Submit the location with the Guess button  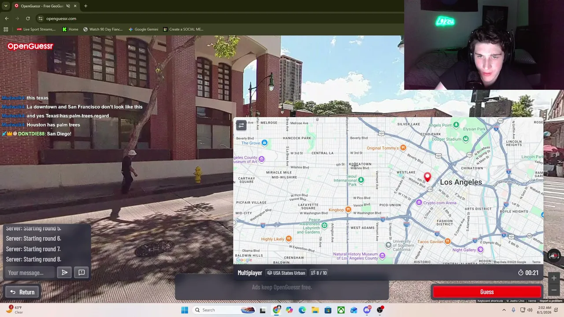pos(487,292)
